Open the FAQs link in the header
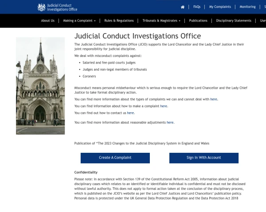The image size is (266, 212). pyautogui.click(x=197, y=7)
